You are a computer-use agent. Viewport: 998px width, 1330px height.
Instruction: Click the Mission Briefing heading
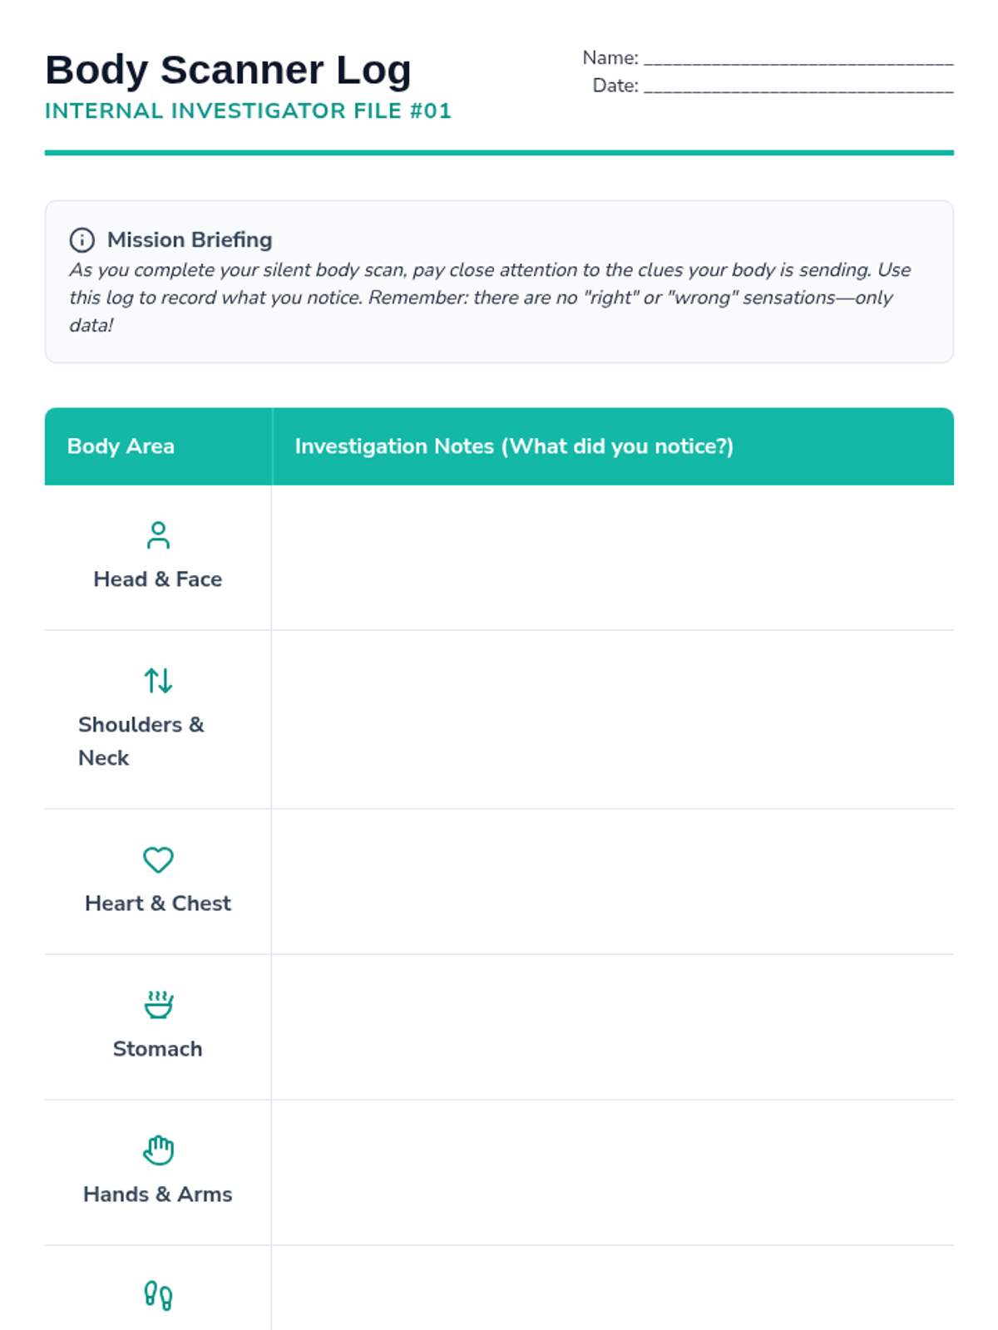tap(190, 240)
